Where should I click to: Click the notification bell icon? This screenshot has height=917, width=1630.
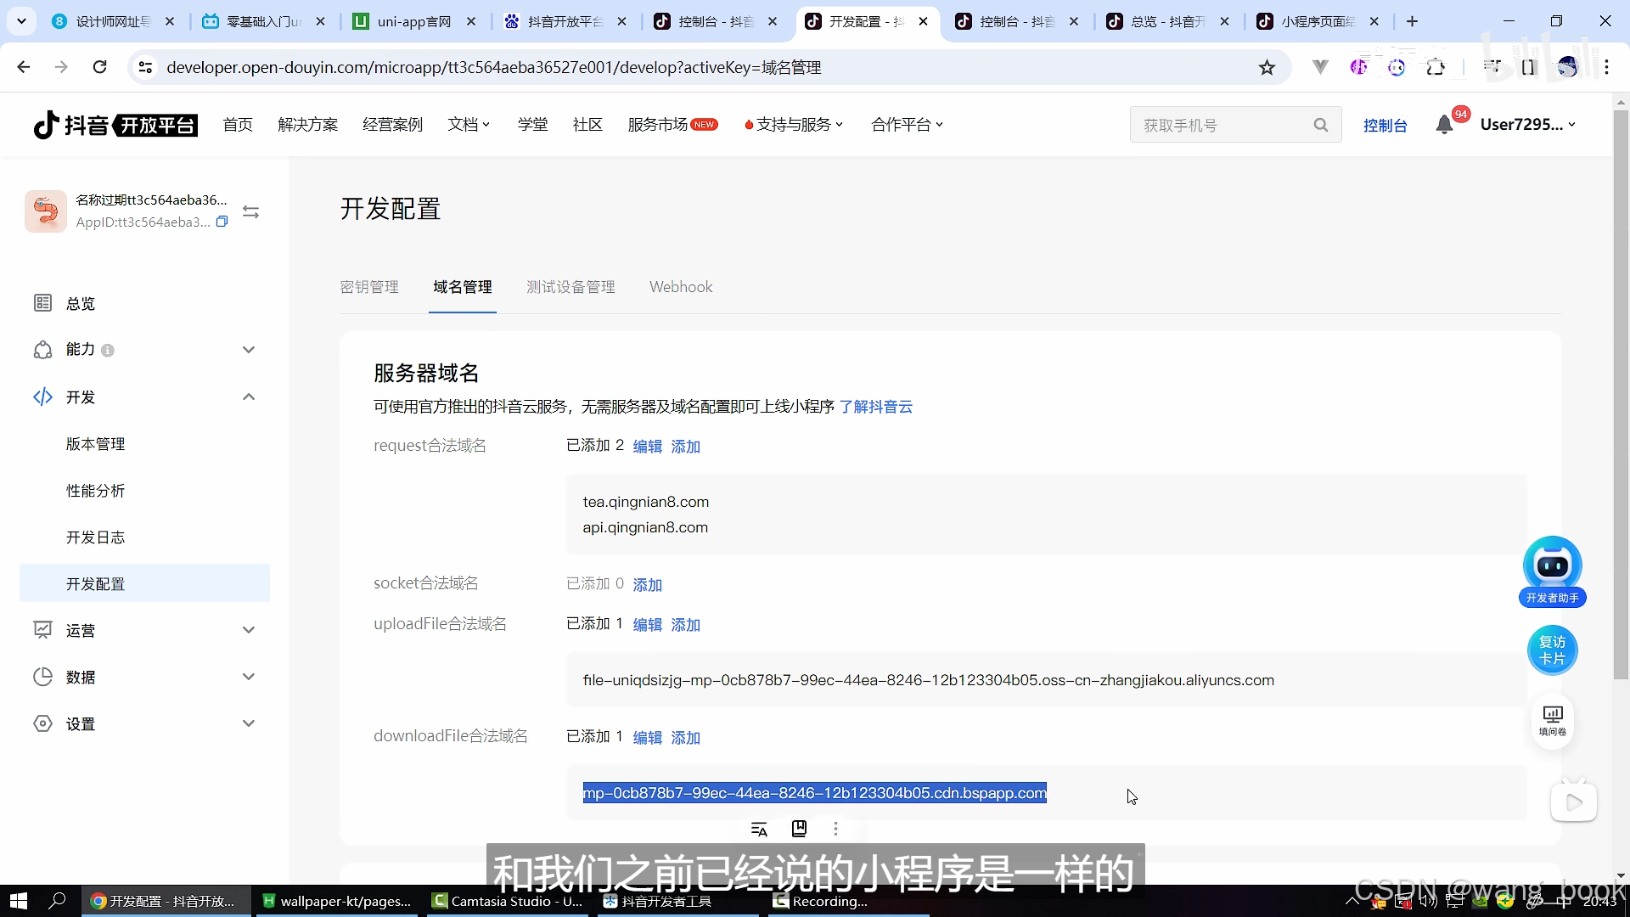coord(1444,125)
